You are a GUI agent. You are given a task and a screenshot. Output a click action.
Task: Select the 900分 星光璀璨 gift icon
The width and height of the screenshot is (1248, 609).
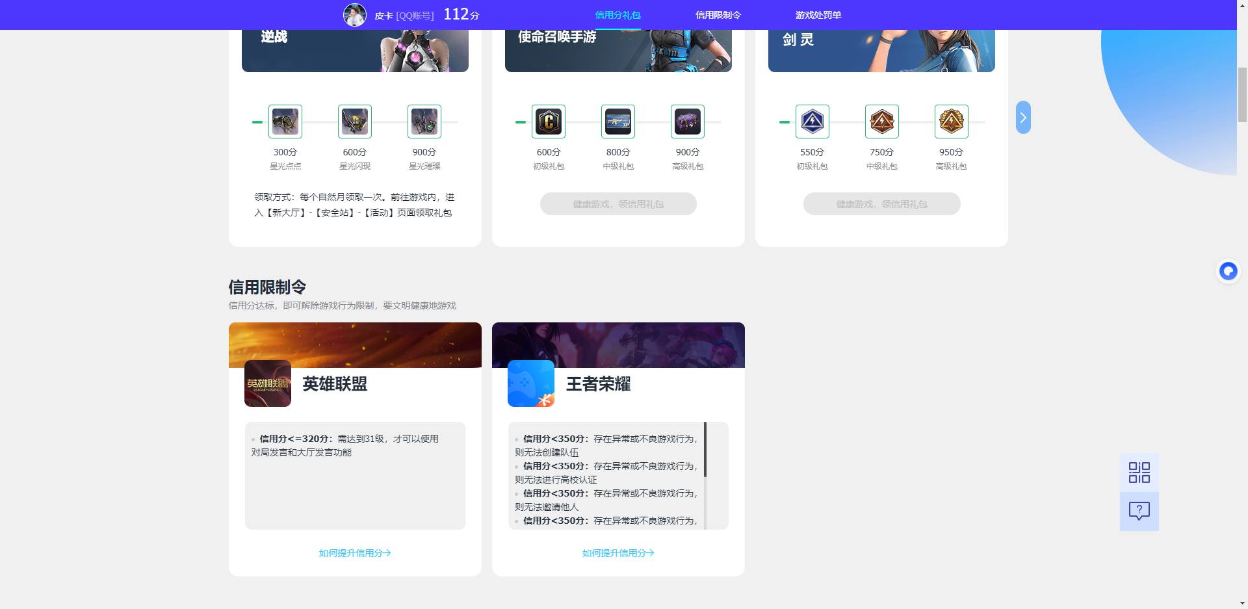coord(424,122)
